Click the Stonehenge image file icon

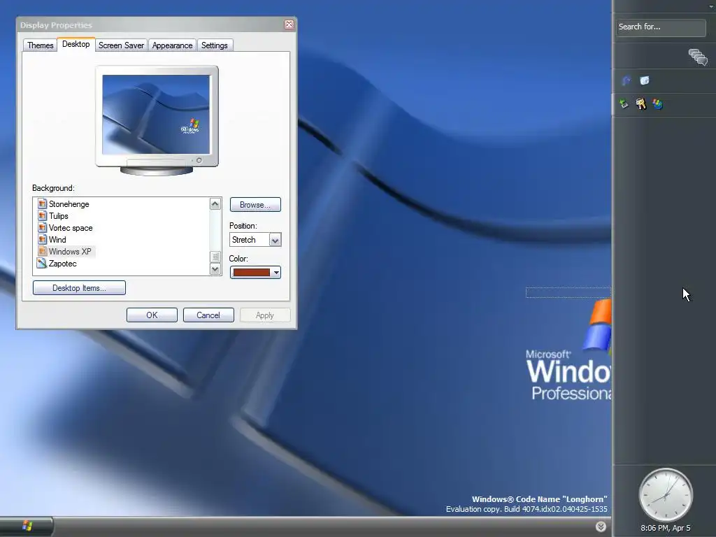click(42, 203)
